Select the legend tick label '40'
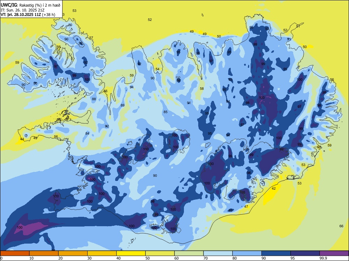The height and width of the screenshot is (261, 349). tap(118, 258)
